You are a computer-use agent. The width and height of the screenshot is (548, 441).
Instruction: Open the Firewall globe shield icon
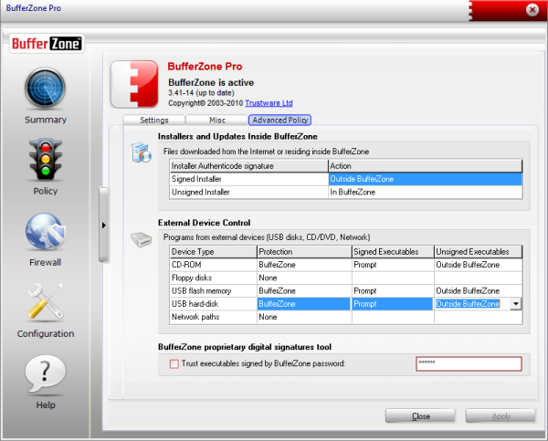[46, 231]
